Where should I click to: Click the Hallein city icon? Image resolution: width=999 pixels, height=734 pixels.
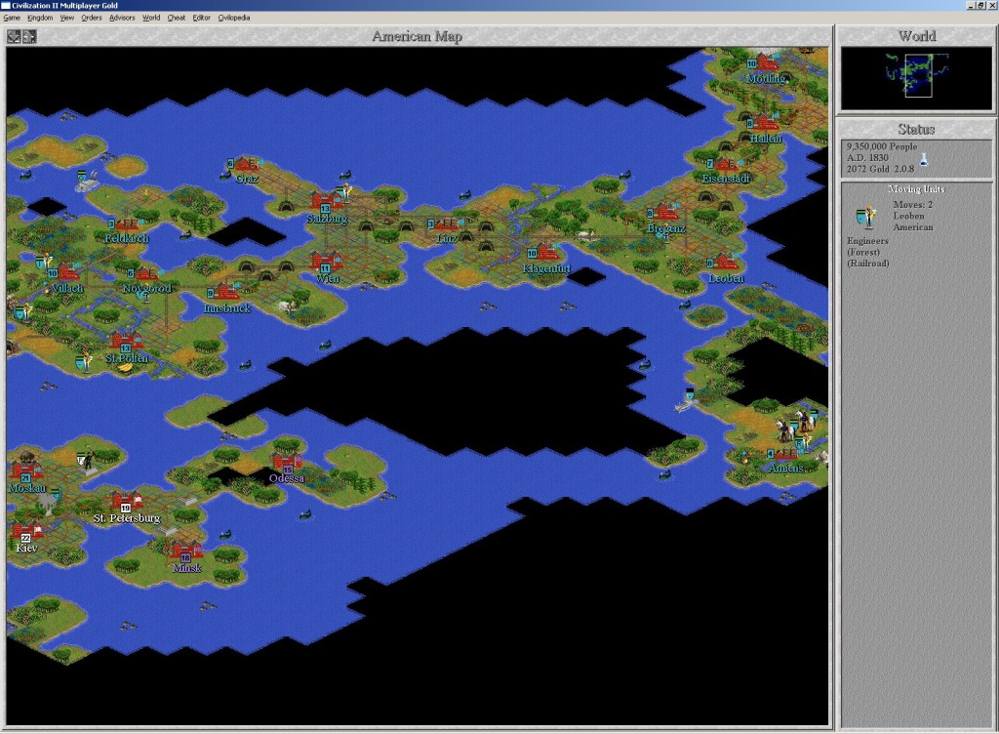tap(763, 123)
